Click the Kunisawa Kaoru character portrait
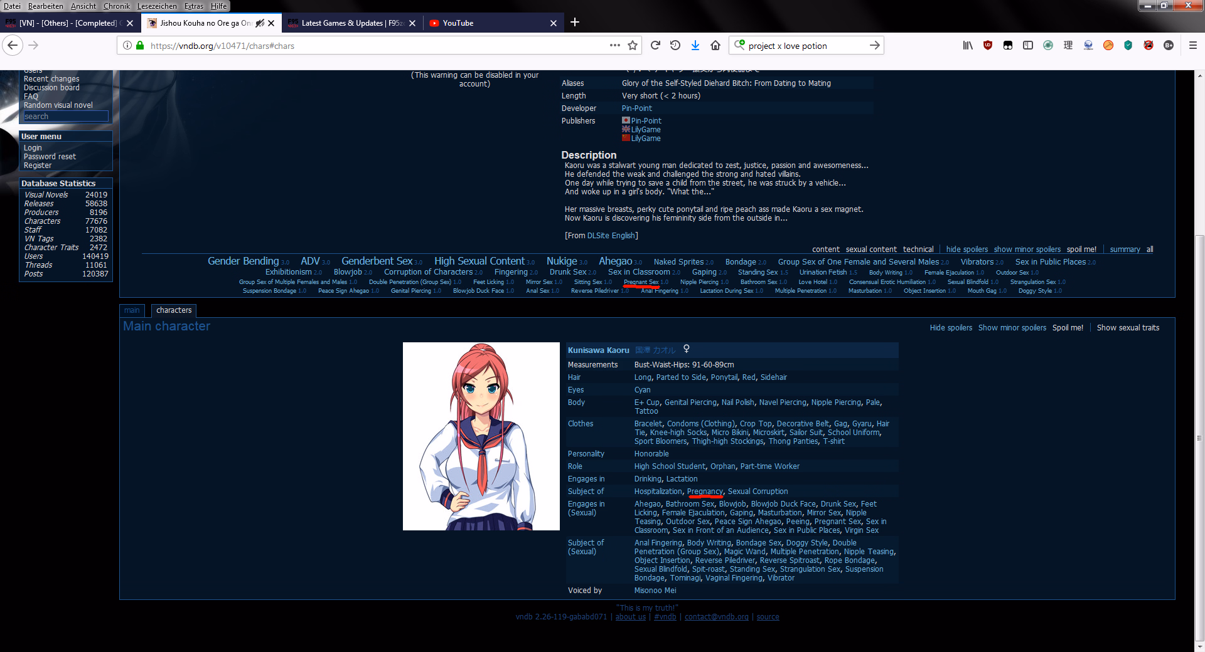This screenshot has width=1205, height=652. pyautogui.click(x=481, y=436)
